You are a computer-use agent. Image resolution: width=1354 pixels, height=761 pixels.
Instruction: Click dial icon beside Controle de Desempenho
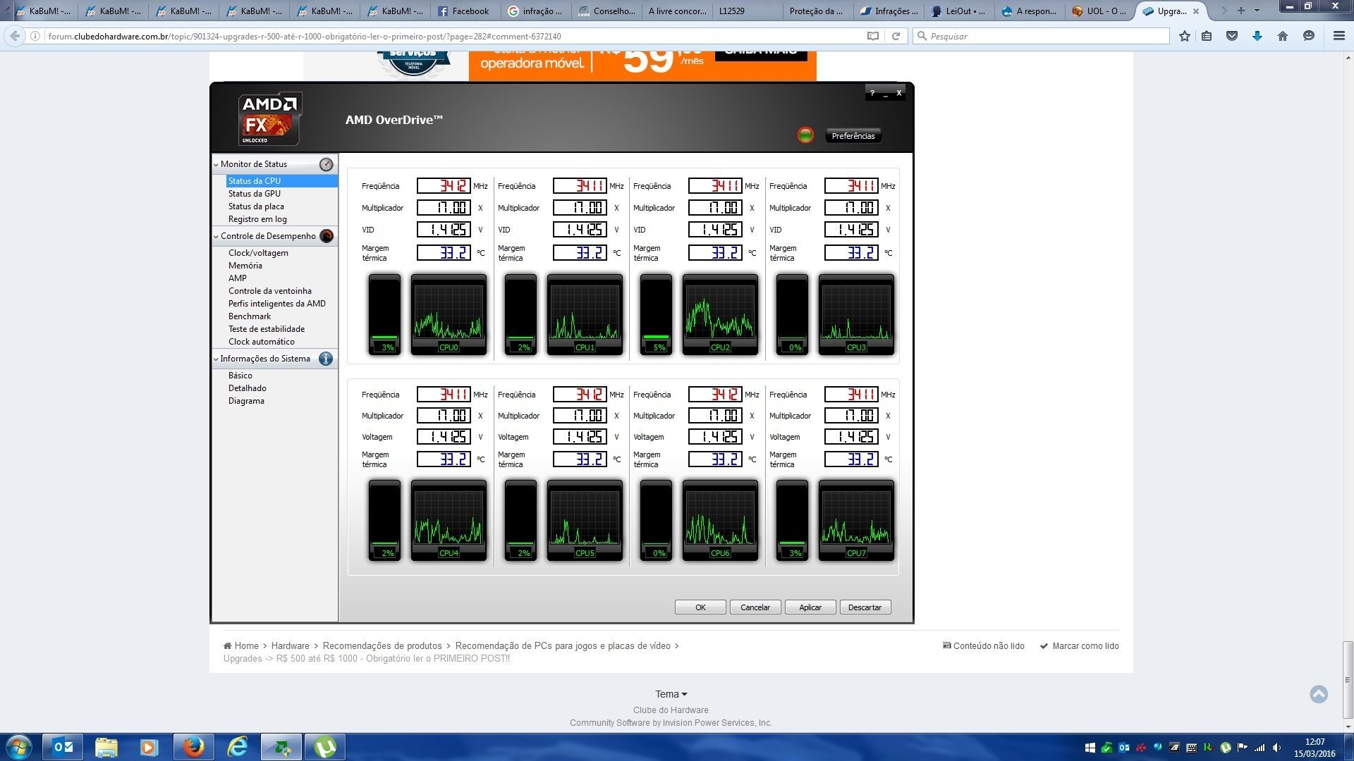[x=327, y=236]
